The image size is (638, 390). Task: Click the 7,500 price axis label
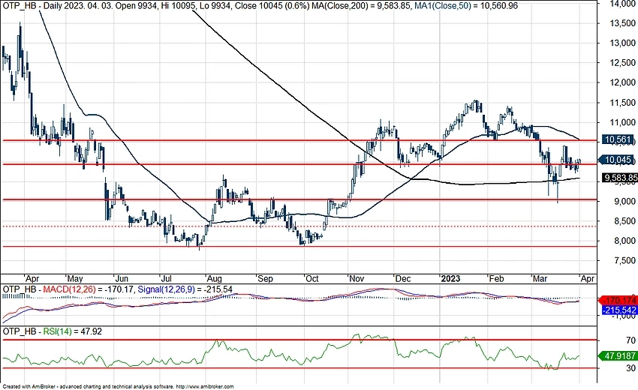[x=624, y=261]
